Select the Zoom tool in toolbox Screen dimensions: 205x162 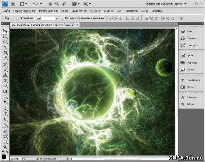click(5, 147)
